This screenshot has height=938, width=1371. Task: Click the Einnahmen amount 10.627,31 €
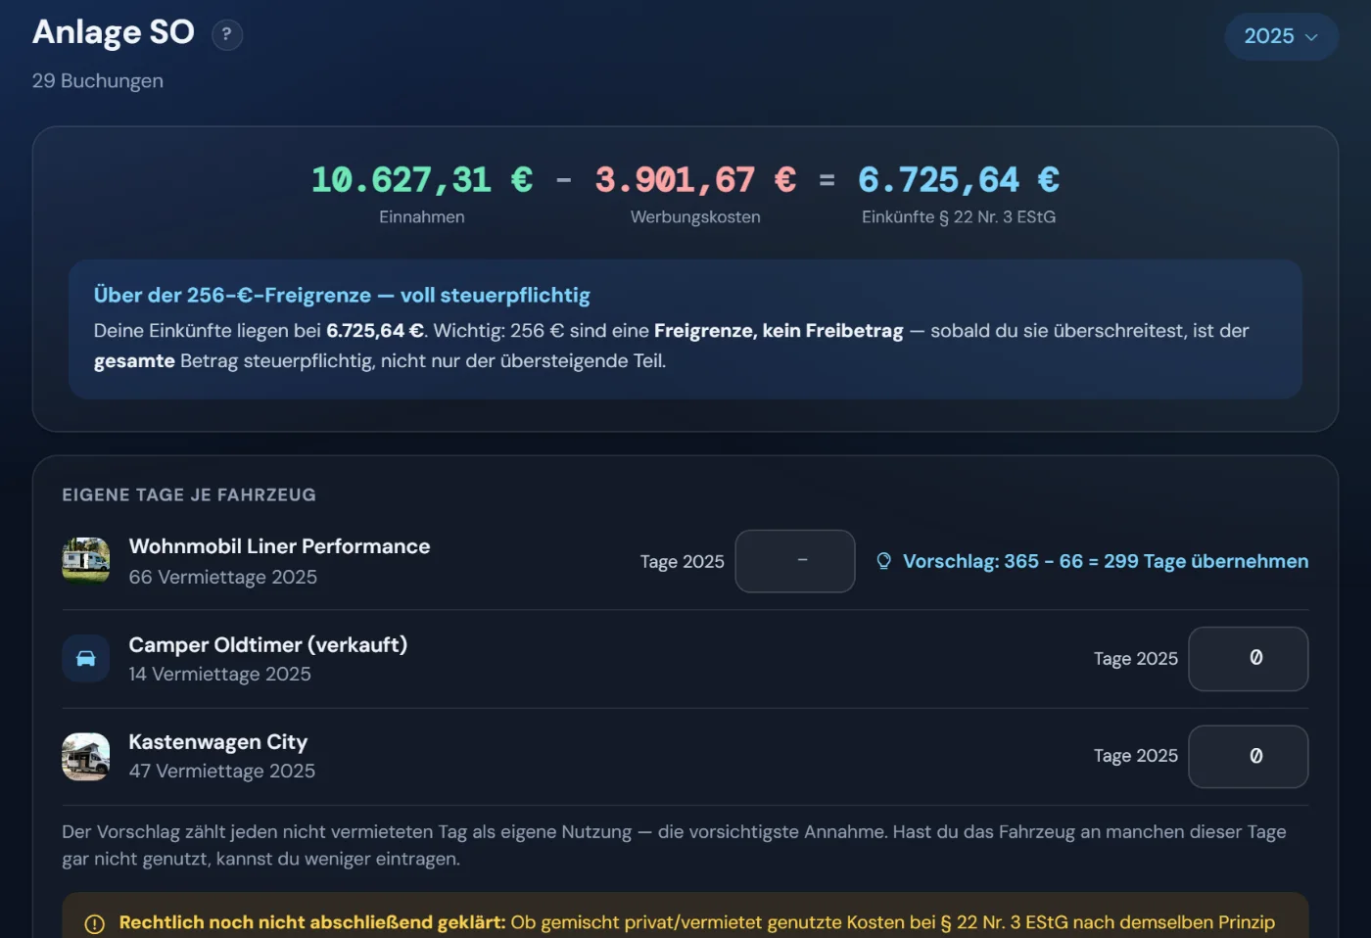point(422,180)
